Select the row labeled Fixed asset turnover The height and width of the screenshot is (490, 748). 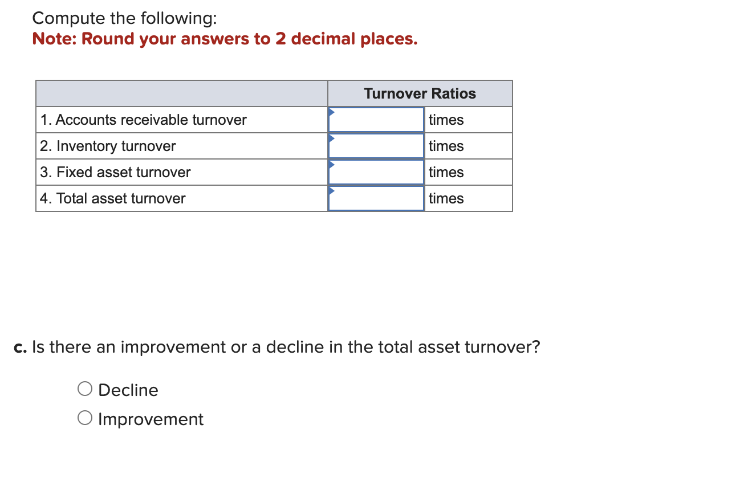(116, 172)
